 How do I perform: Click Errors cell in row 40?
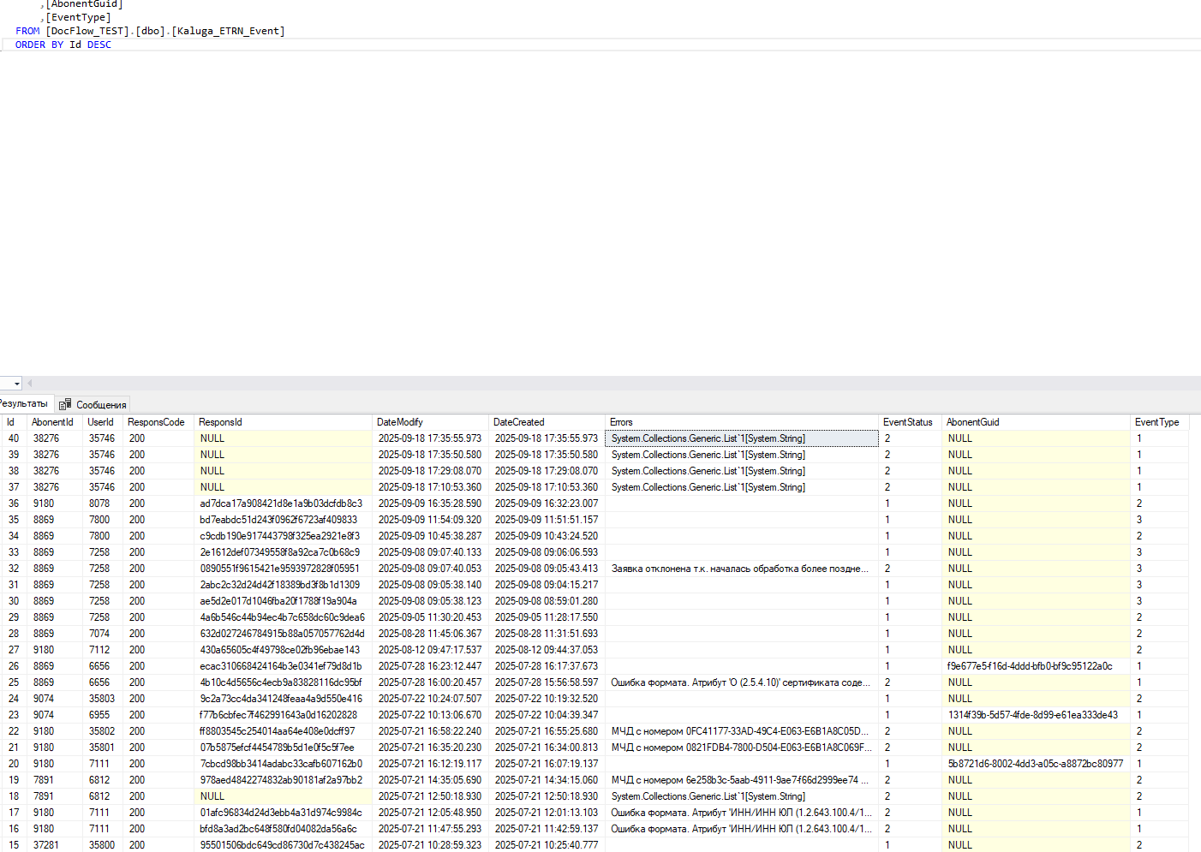click(x=742, y=438)
